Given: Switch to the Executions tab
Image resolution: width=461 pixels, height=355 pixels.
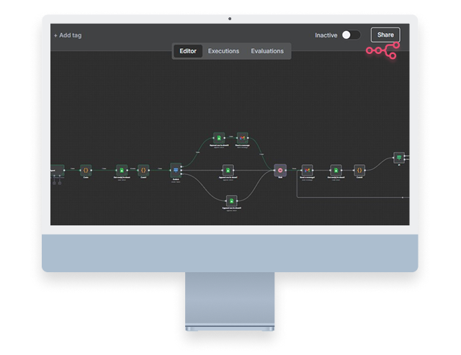Looking at the screenshot, I should (x=223, y=51).
